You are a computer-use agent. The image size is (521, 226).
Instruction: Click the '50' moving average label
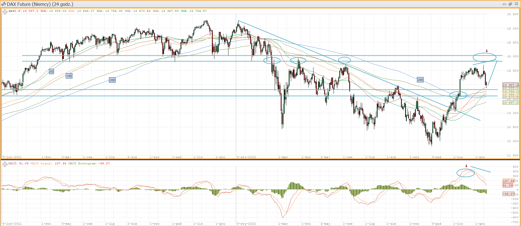[51, 72]
